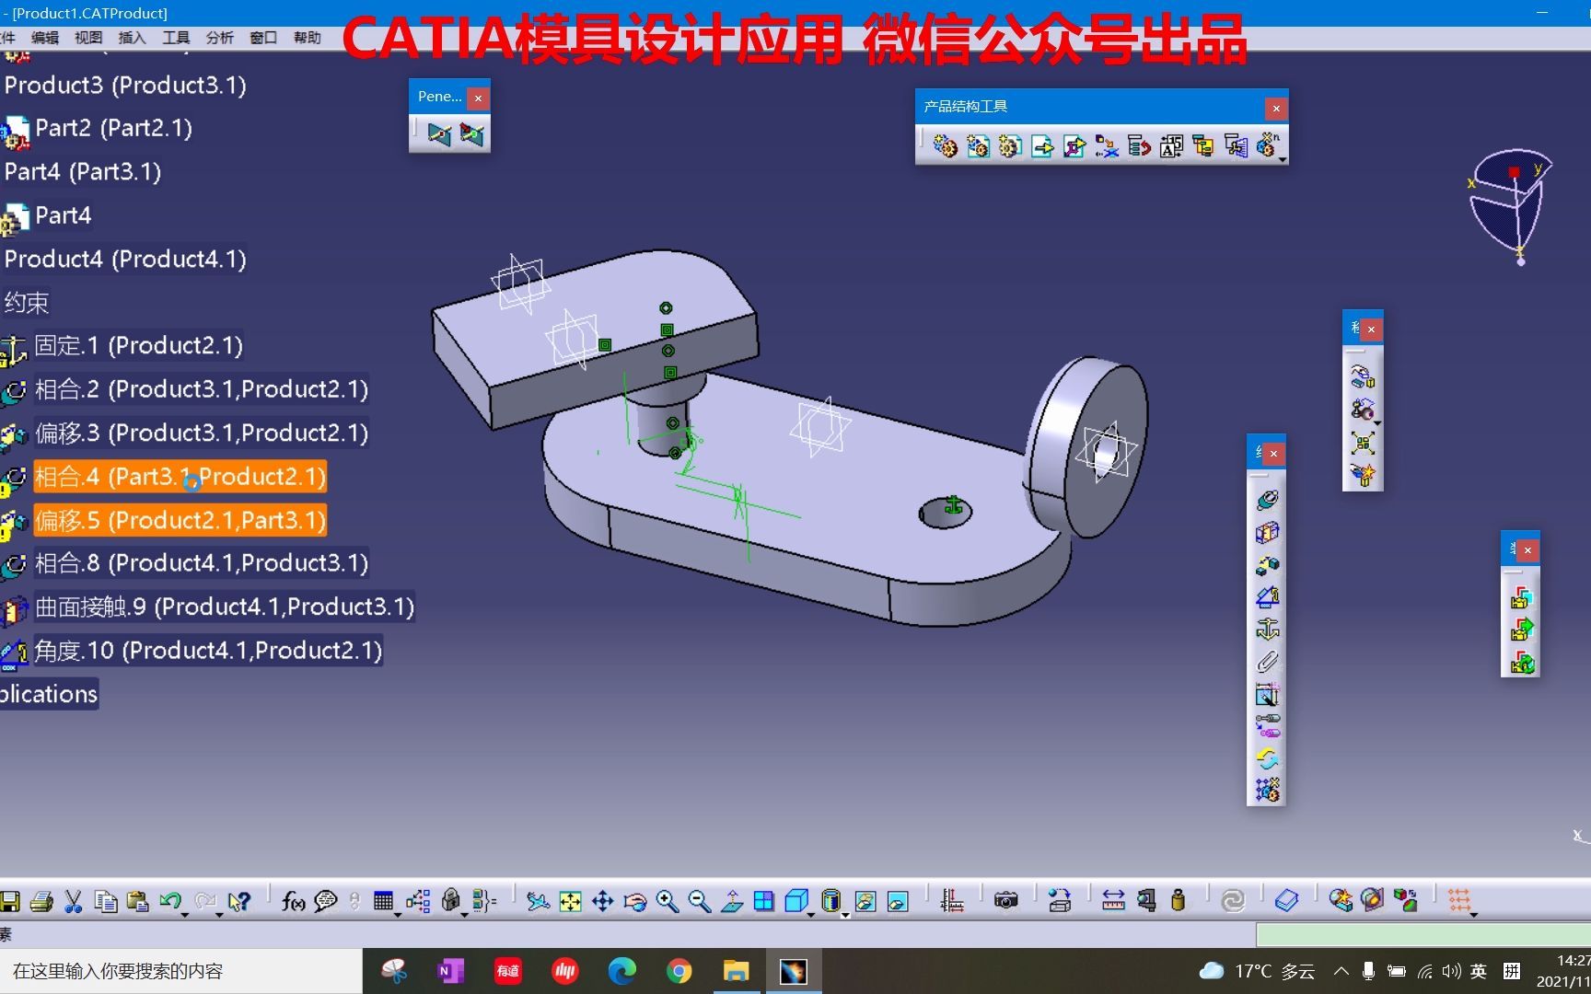The width and height of the screenshot is (1591, 994).
Task: Click the New Product icon in product structure tools
Action: [978, 146]
